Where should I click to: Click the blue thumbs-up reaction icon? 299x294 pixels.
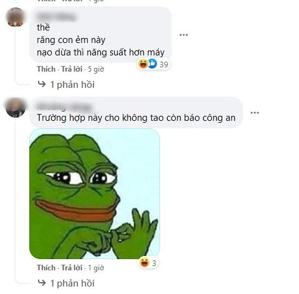(153, 64)
